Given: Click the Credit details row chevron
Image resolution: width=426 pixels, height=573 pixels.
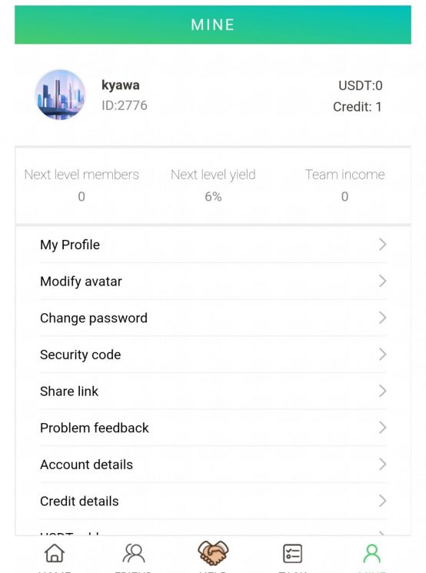Looking at the screenshot, I should (382, 501).
